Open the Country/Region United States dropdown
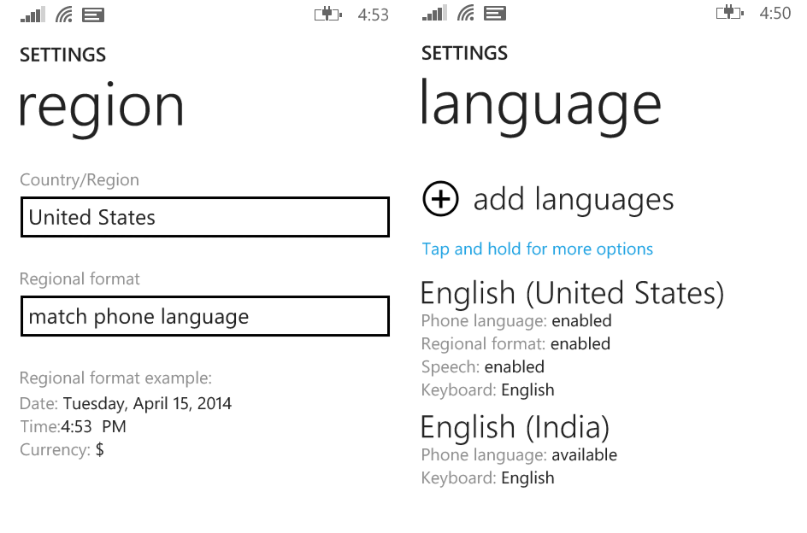This screenshot has height=533, width=807. click(x=204, y=217)
